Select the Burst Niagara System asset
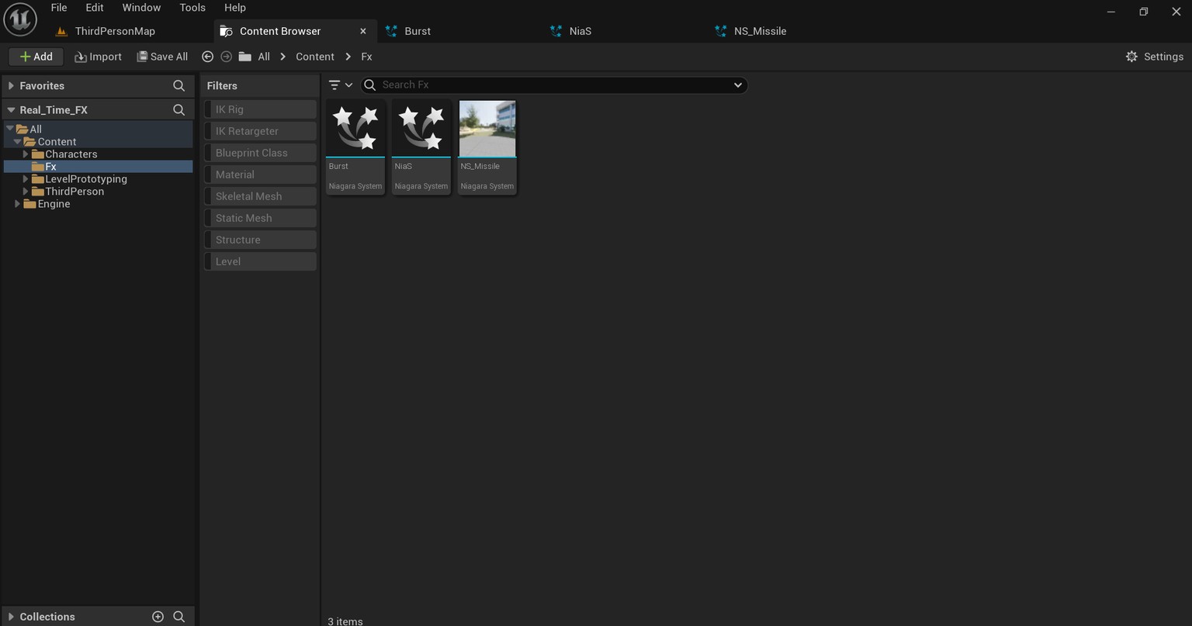This screenshot has height=626, width=1192. pyautogui.click(x=355, y=147)
